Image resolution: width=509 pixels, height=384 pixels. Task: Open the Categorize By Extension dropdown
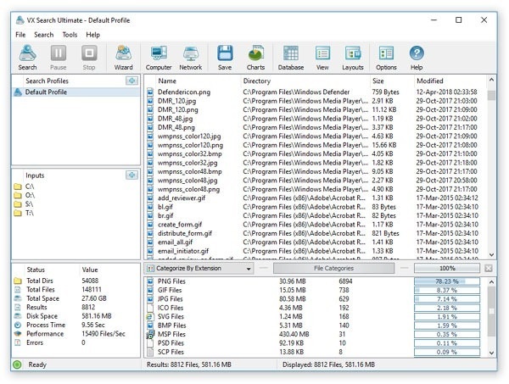[199, 269]
